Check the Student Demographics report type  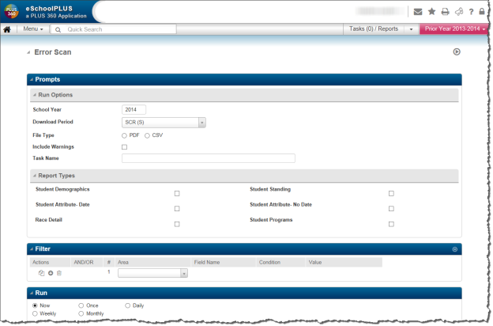tap(177, 193)
